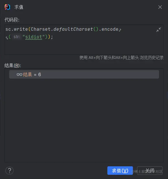
Task: Click the 代码段: label
Action: [x=12, y=20]
